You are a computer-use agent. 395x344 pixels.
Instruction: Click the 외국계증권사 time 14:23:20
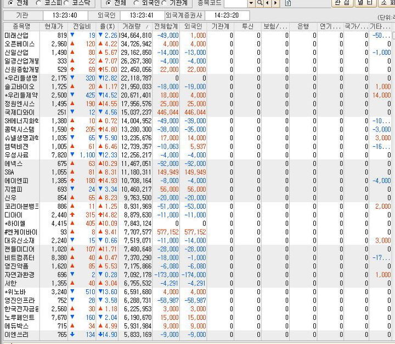coord(227,15)
